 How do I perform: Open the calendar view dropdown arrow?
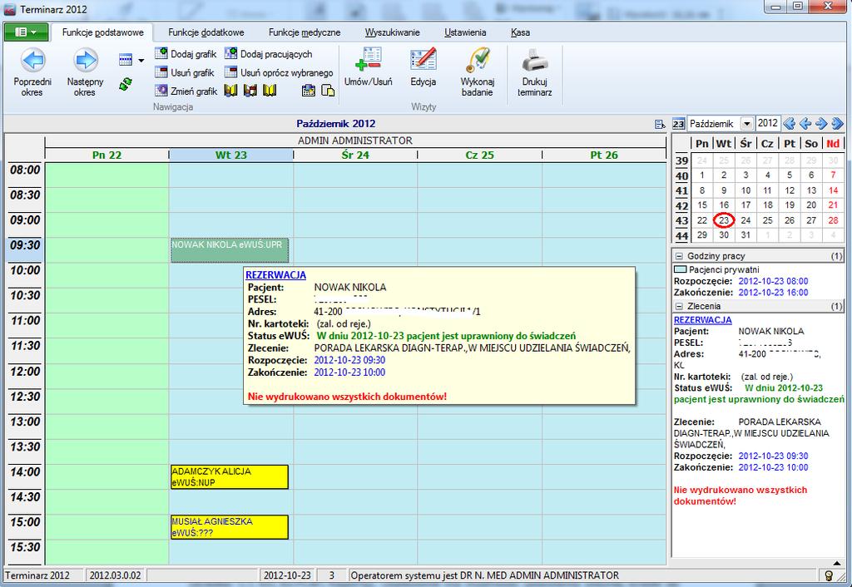(x=141, y=60)
